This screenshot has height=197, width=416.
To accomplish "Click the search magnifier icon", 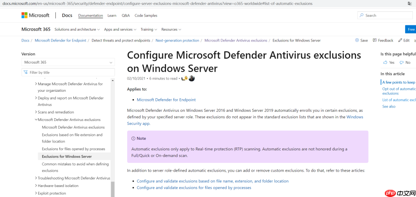I will [362, 15].
